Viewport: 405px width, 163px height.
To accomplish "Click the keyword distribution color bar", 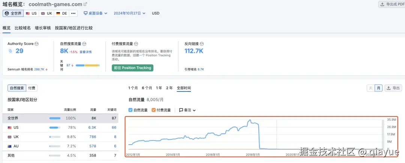I will point(87,65).
